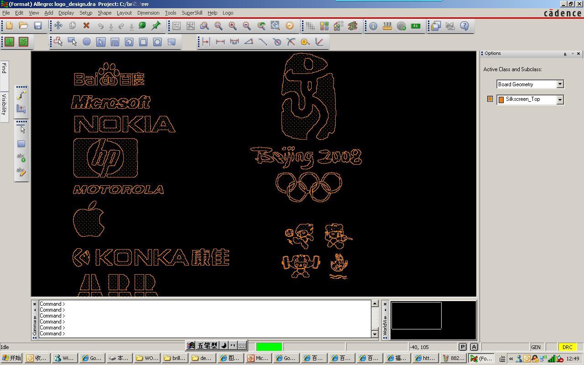Save the current design
The image size is (584, 365).
[38, 26]
